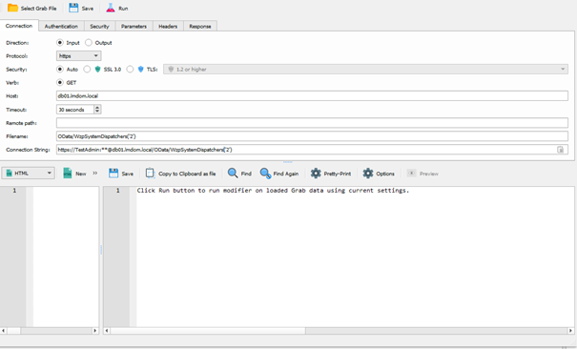Screen dimensions: 577x349
Task: Expand the toolbar overflow chevron next to New
Action: point(95,174)
